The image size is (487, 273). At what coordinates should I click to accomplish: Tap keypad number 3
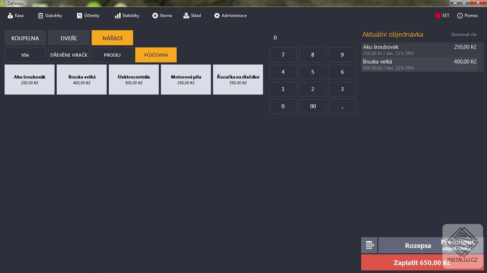[342, 89]
